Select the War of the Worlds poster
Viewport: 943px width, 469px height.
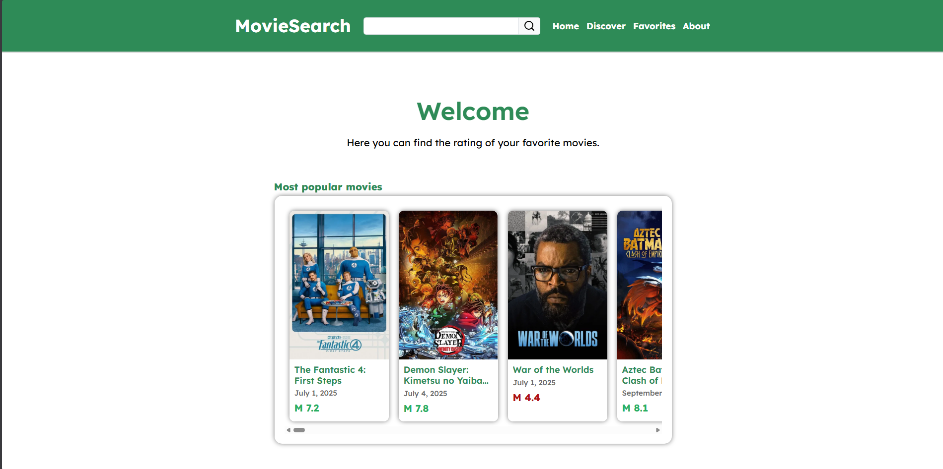point(557,285)
